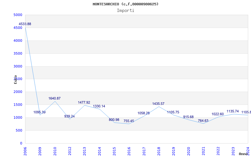Click the 2015 x-axis year label
Image resolution: width=251 pixels, height=157 pixels.
(x=114, y=151)
